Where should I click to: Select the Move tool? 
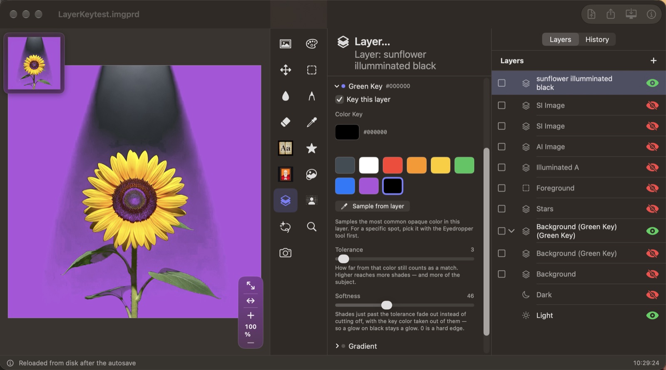[x=286, y=70]
